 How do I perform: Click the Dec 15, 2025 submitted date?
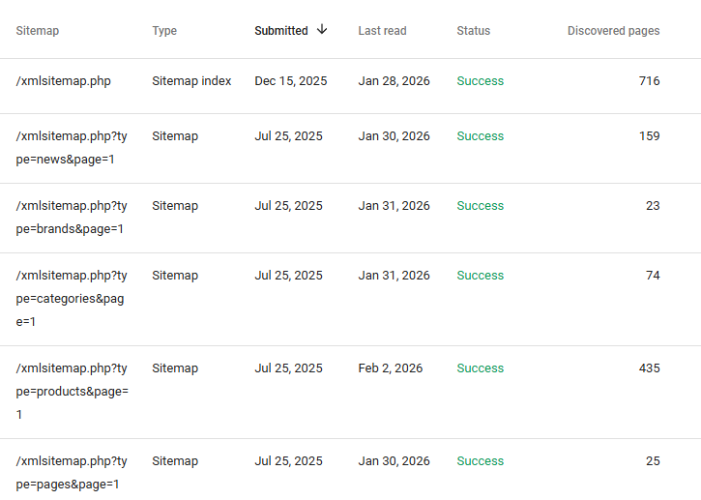coord(290,81)
